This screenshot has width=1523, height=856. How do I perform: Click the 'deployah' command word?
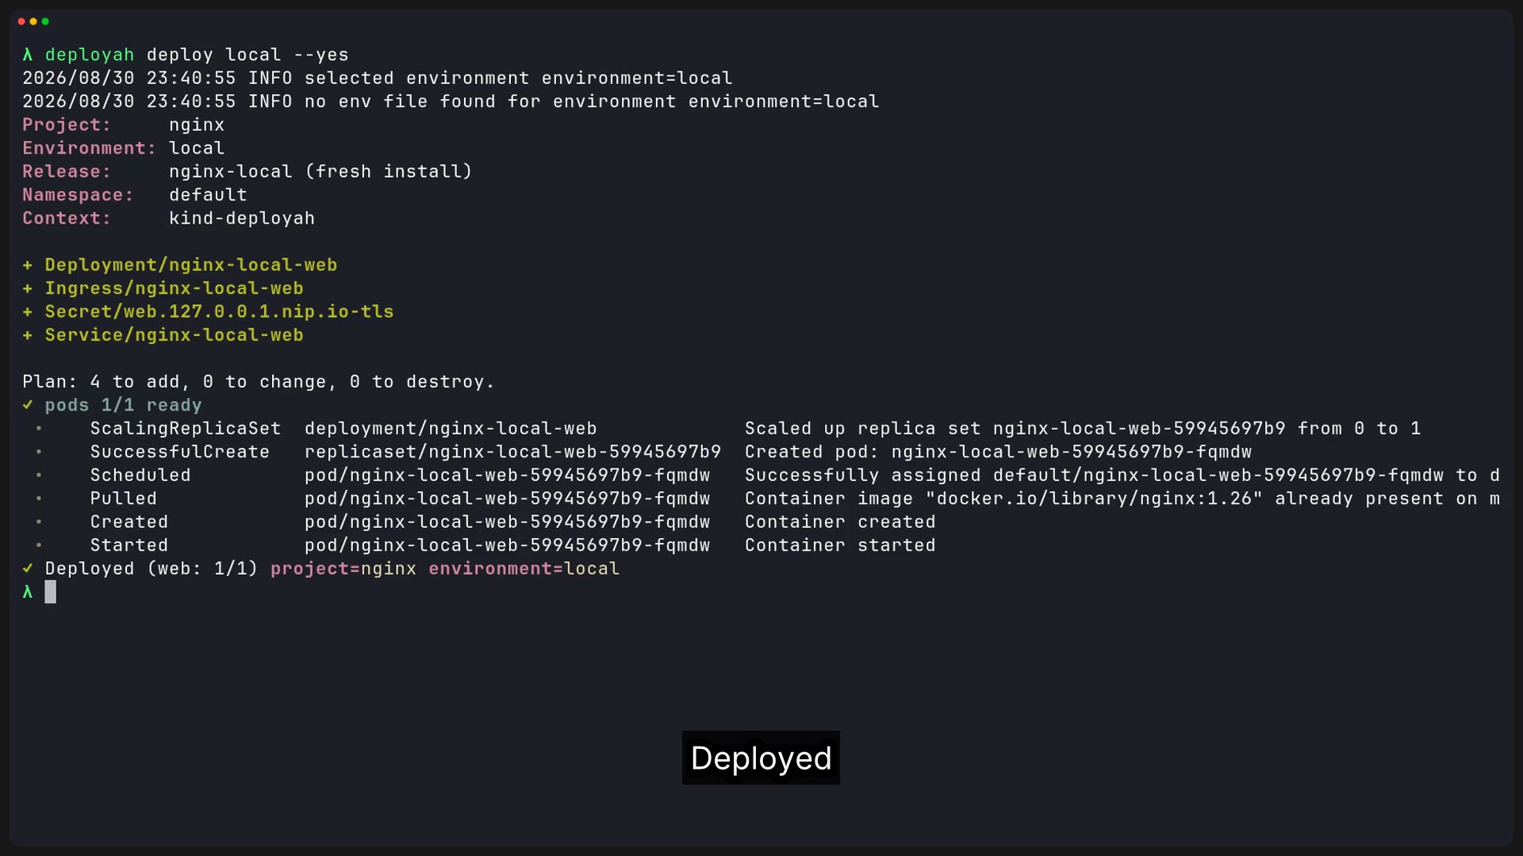[90, 55]
